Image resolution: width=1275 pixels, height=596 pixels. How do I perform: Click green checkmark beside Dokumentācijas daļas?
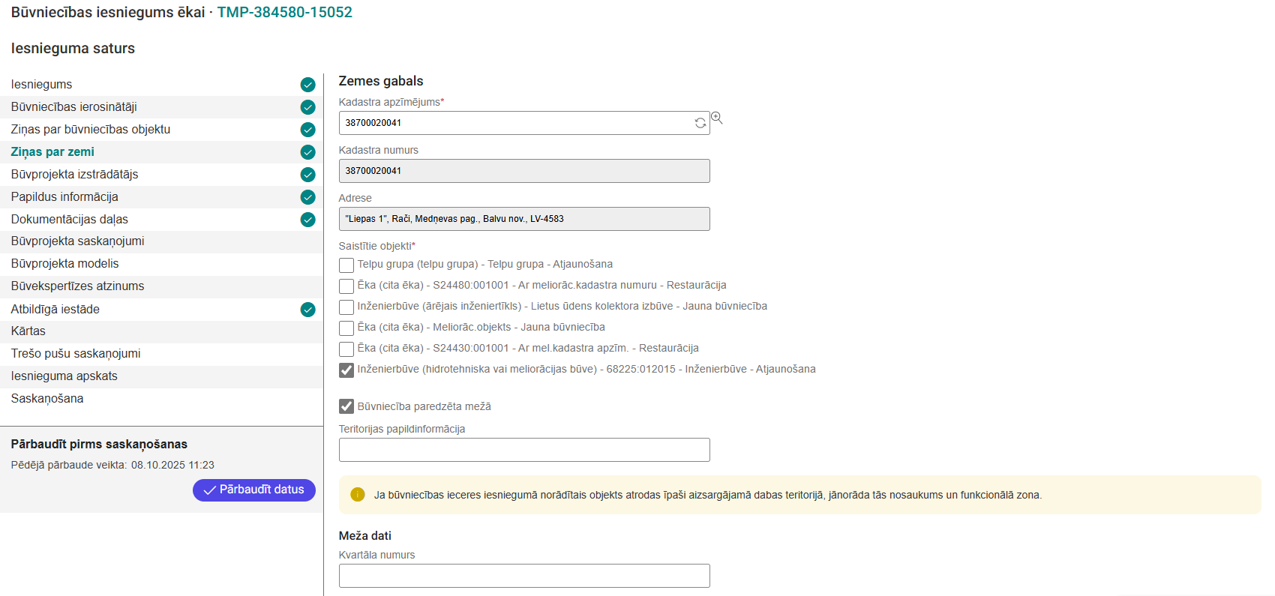[x=307, y=220]
